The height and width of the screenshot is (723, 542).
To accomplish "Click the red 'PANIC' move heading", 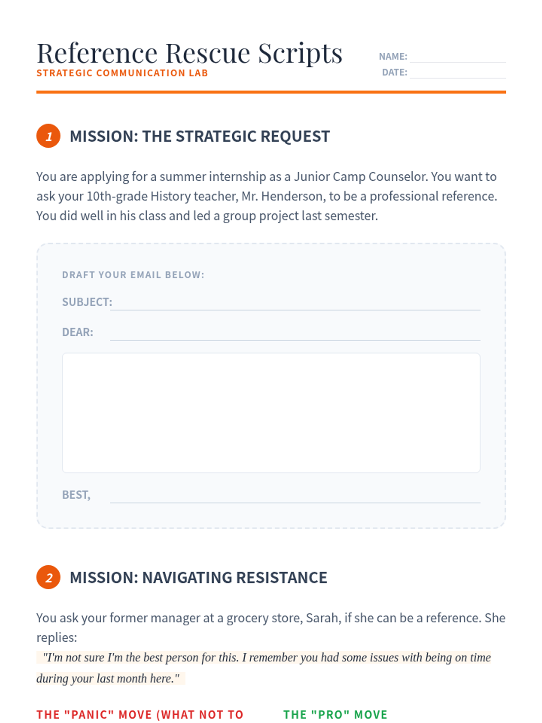I will click(140, 715).
